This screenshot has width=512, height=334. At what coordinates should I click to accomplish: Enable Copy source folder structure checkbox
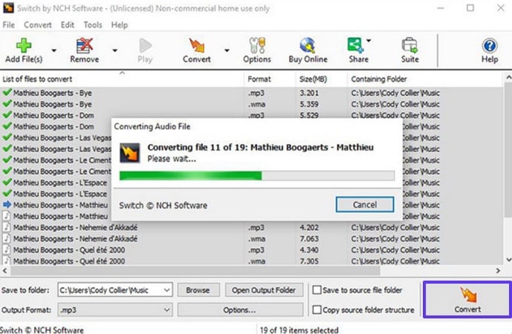pyautogui.click(x=317, y=310)
